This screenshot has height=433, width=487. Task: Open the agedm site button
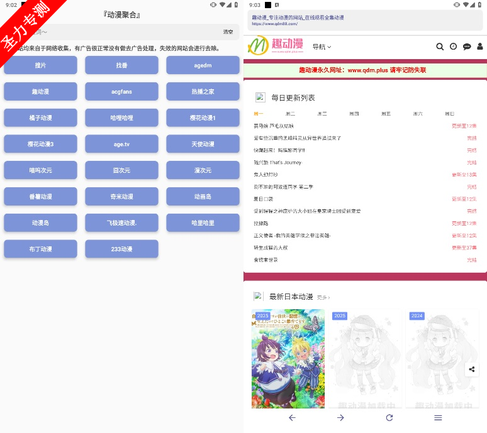203,65
